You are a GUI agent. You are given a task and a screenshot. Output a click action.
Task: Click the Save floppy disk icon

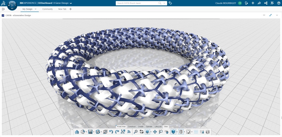click(90, 132)
